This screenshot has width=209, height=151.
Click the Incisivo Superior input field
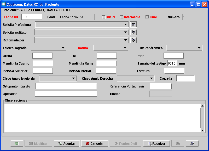[43, 71]
